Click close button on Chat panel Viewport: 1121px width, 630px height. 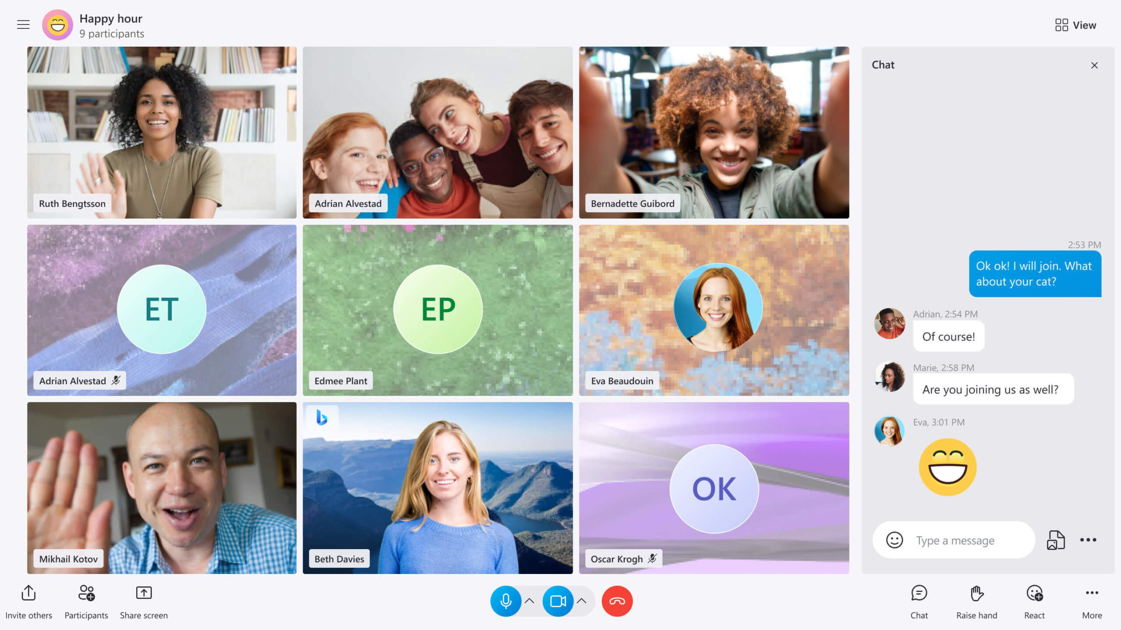(x=1093, y=65)
